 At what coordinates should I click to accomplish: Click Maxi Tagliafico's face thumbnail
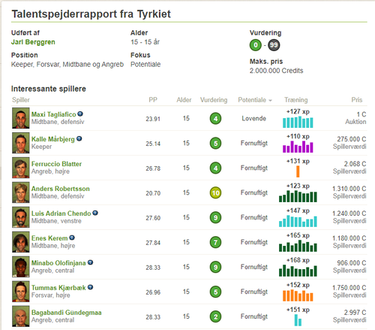[21, 118]
